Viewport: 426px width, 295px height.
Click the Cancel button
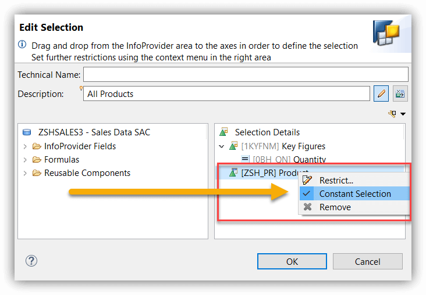[x=368, y=261]
